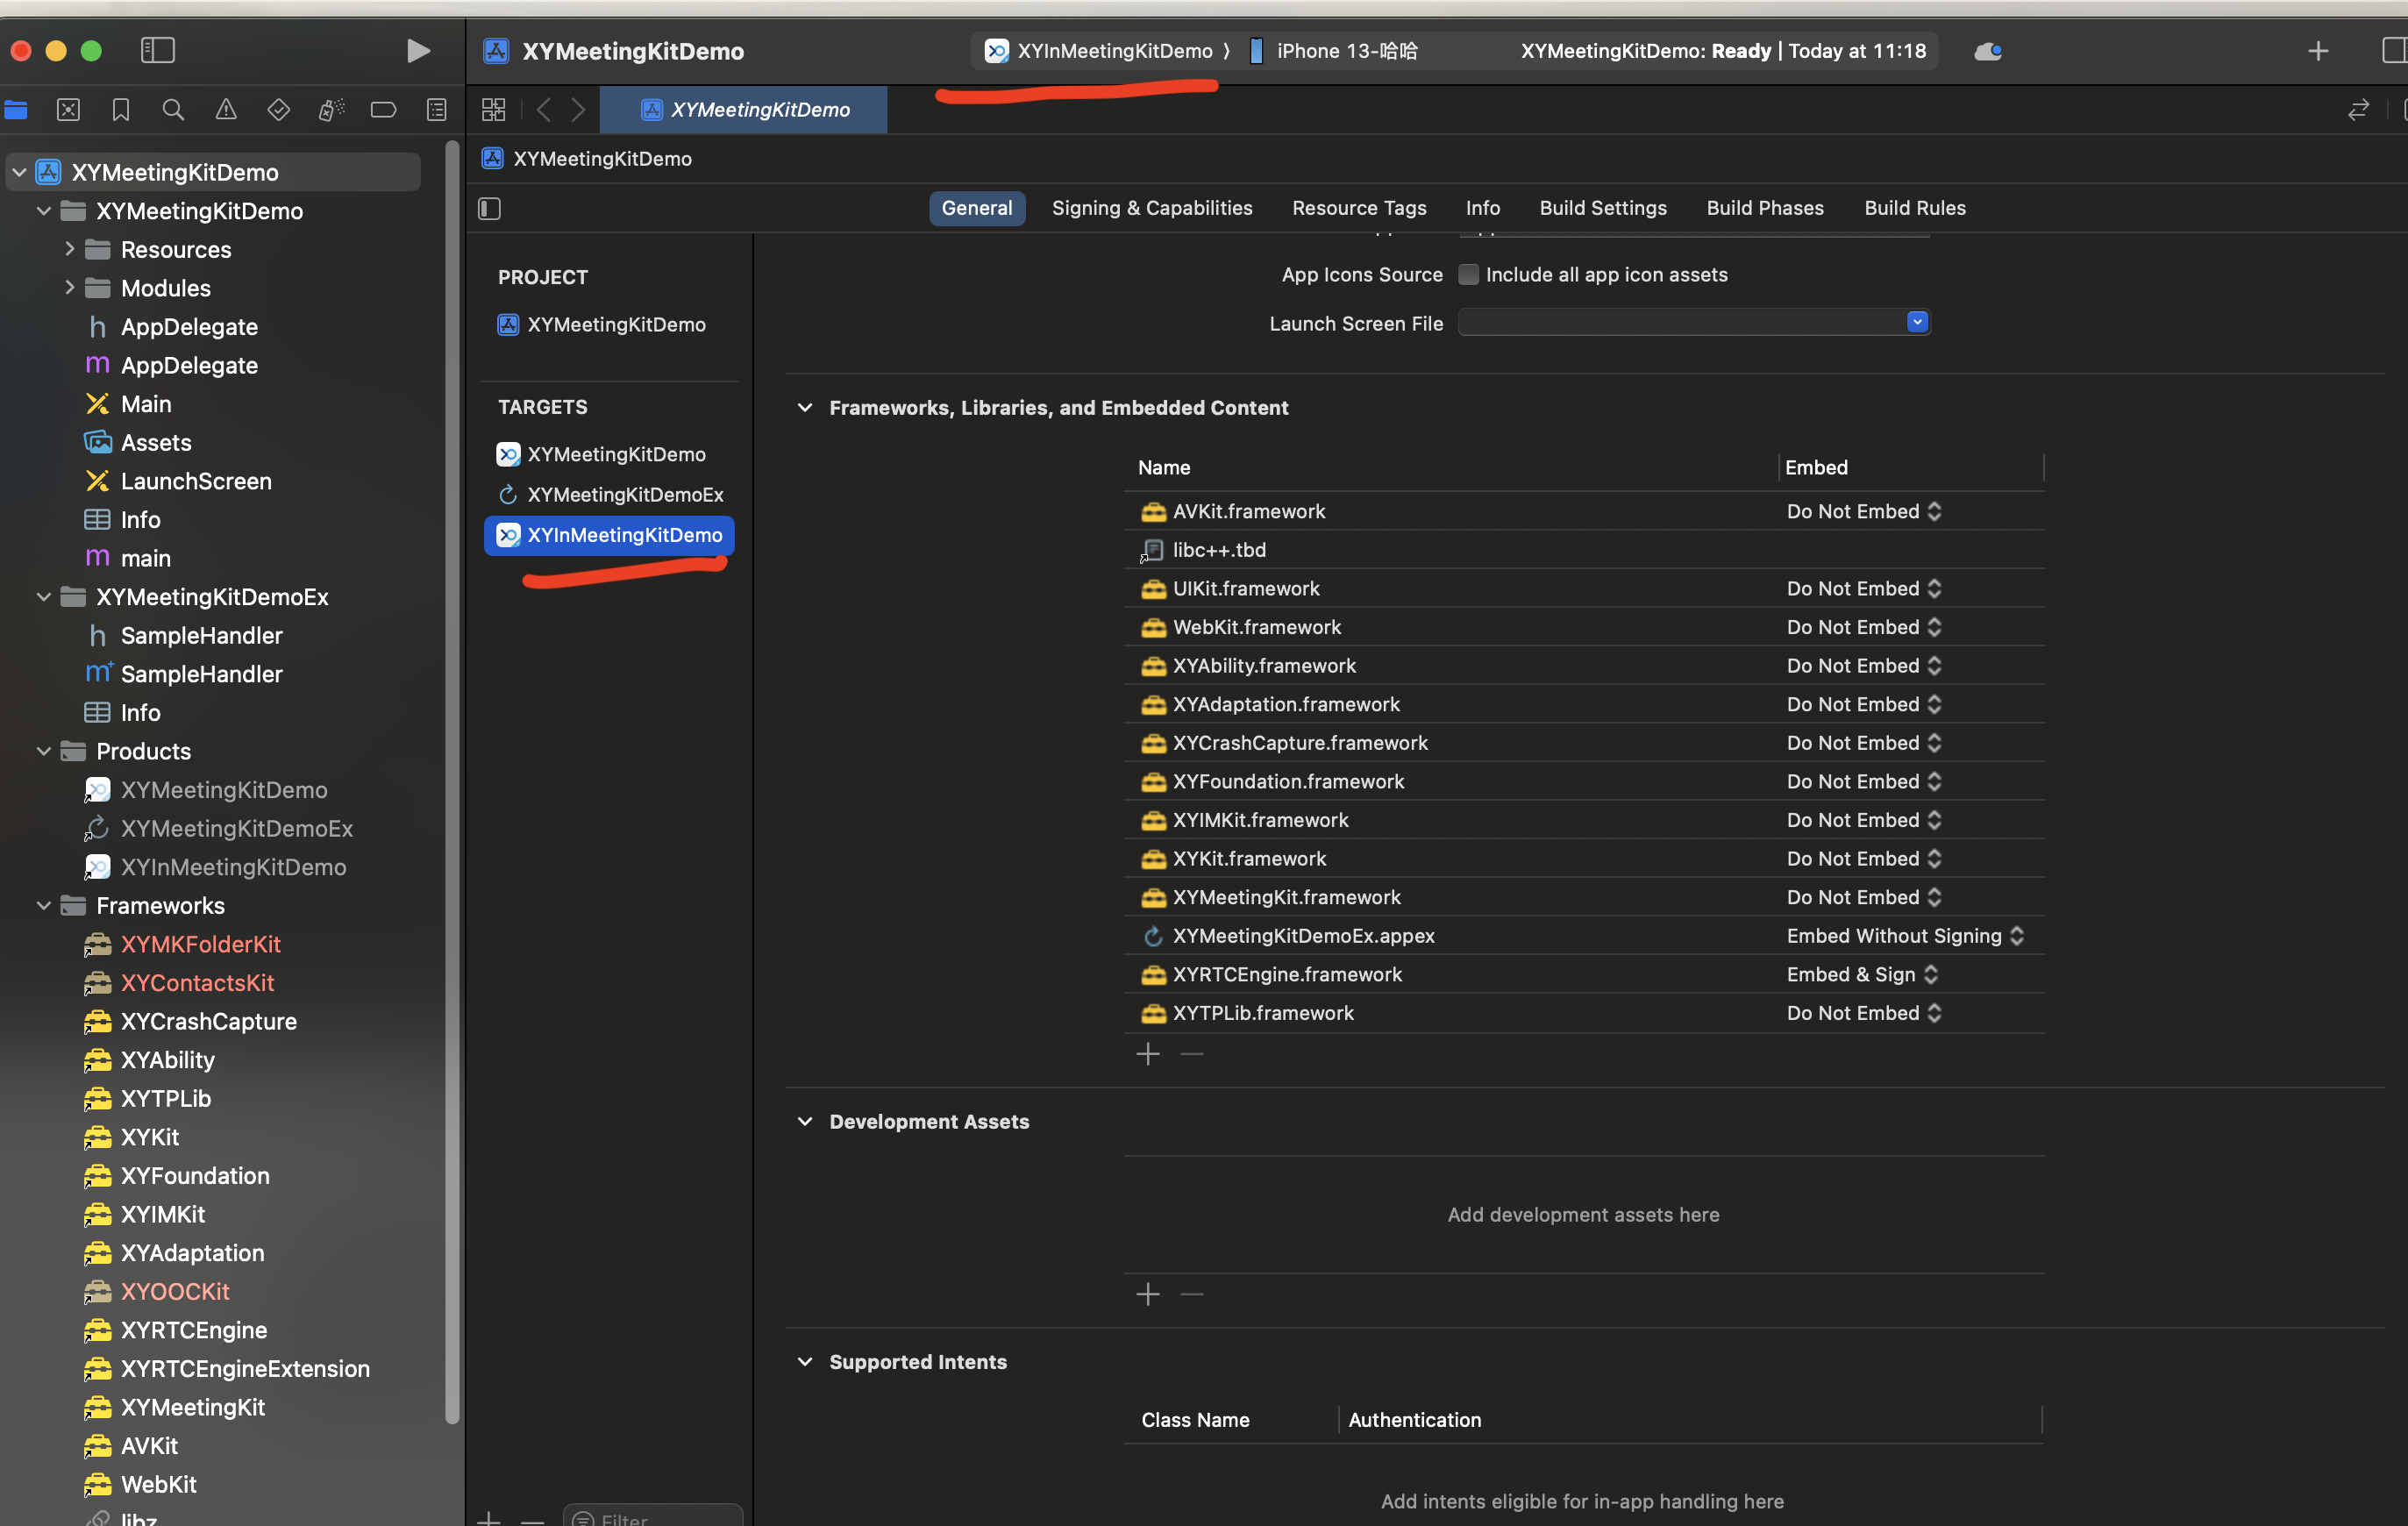Viewport: 2408px width, 1526px height.
Task: Open the Find navigator magnifier
Action: (x=173, y=110)
